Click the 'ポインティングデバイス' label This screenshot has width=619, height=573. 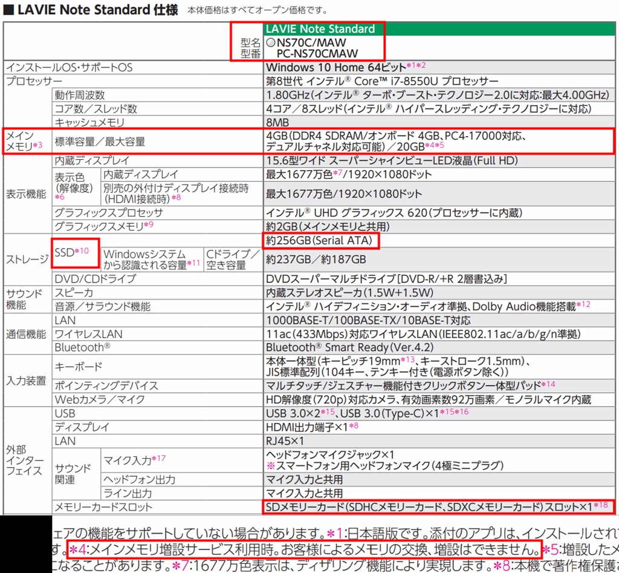click(x=106, y=385)
